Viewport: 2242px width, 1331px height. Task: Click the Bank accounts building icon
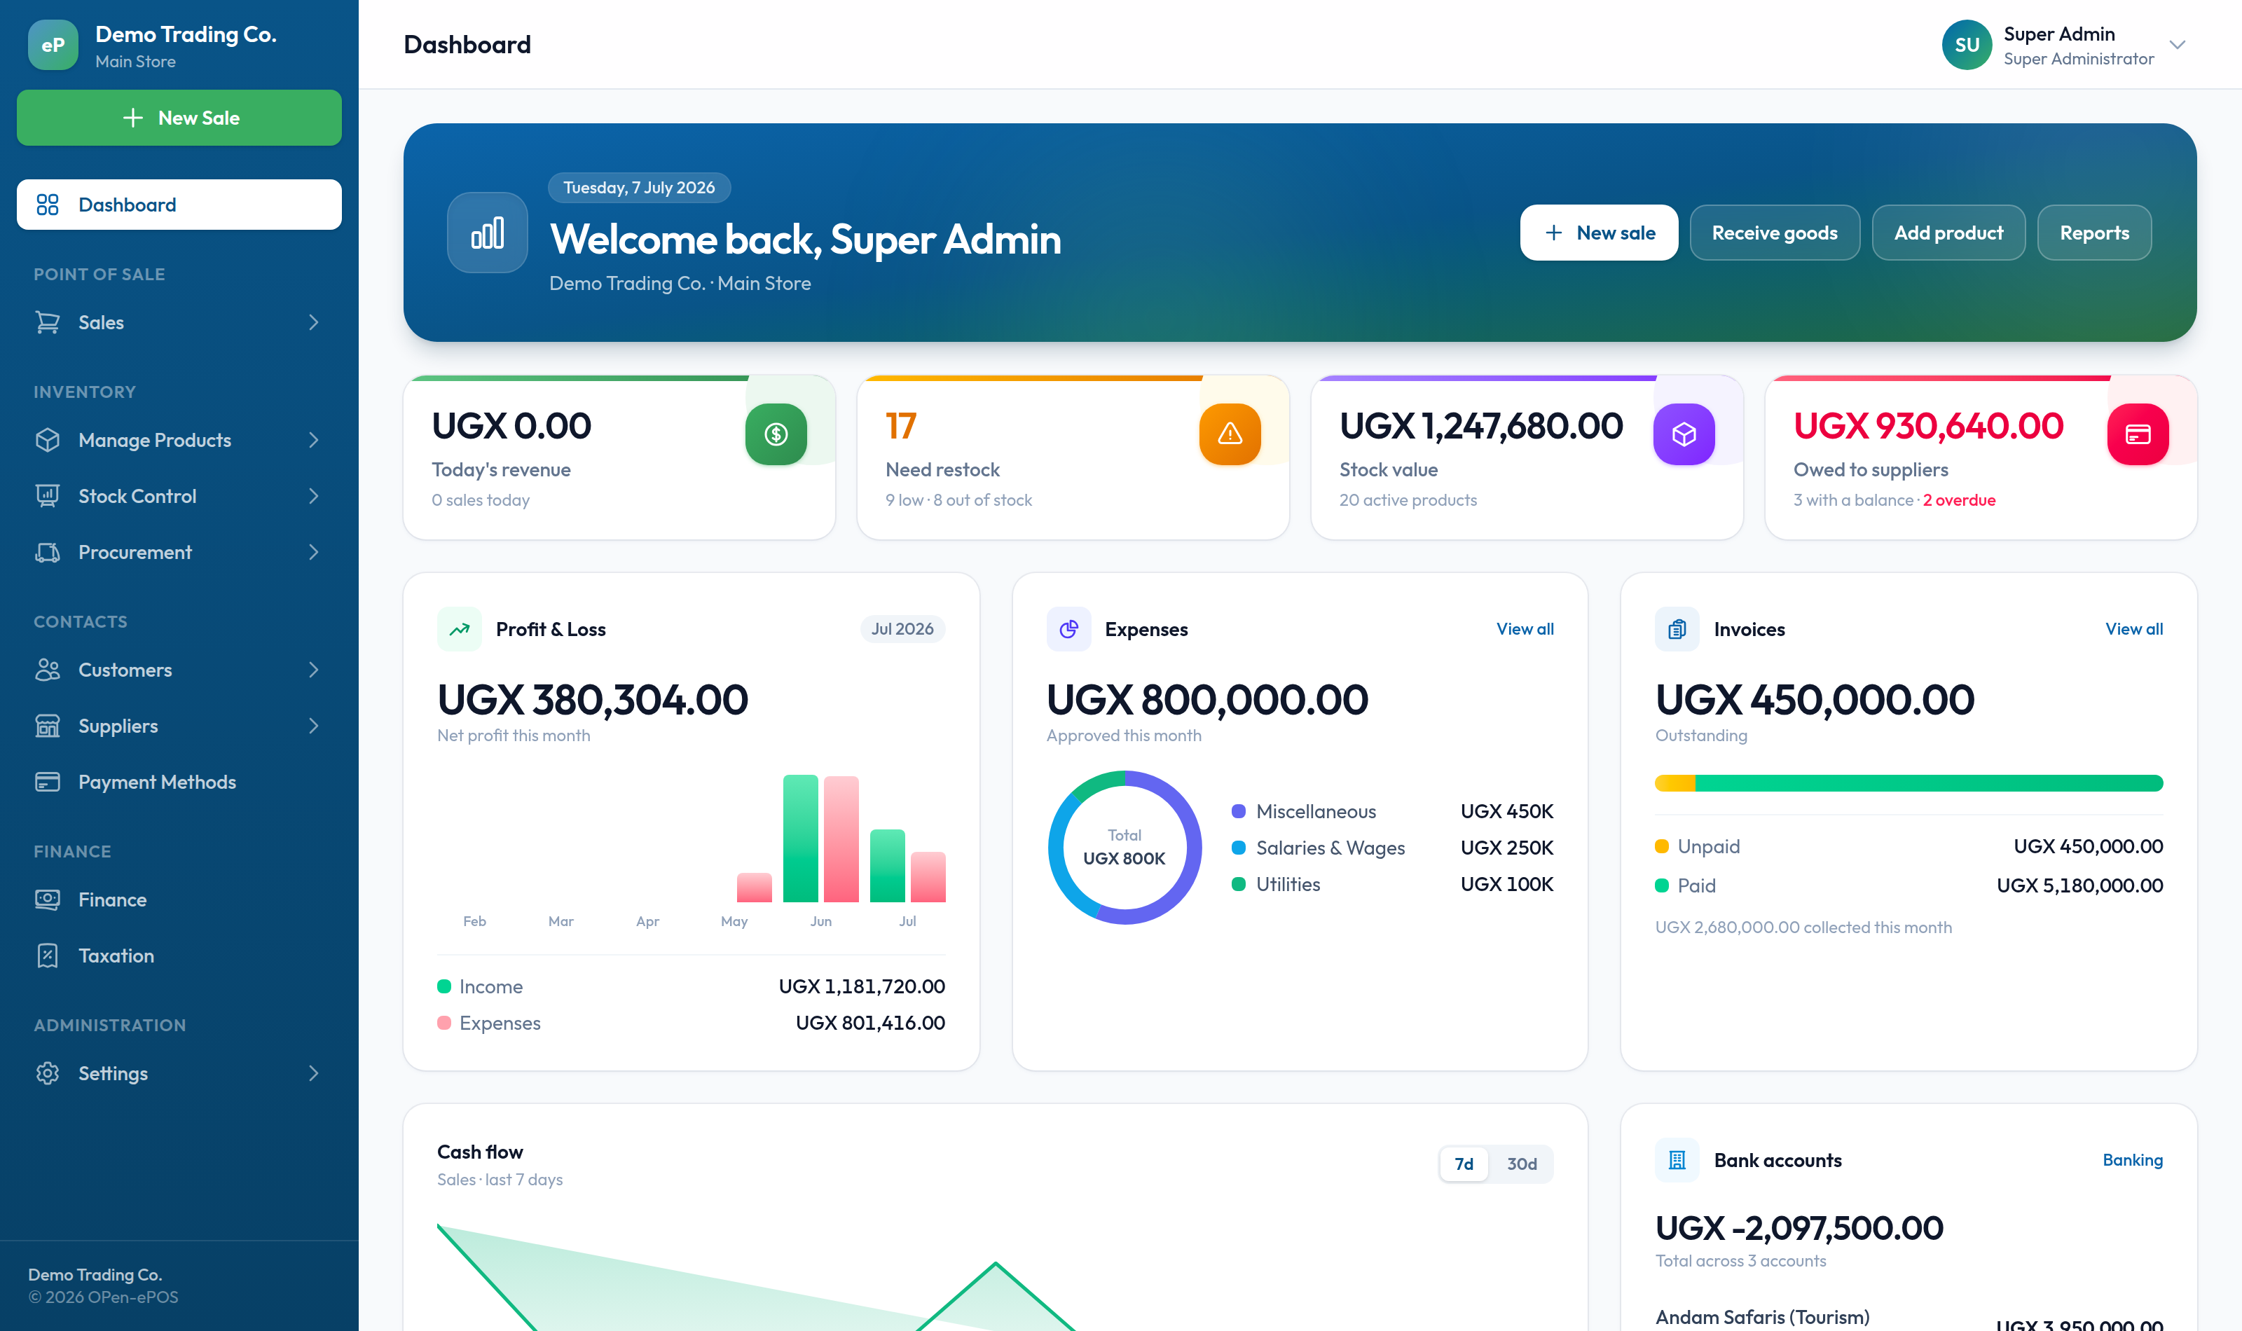point(1677,1159)
